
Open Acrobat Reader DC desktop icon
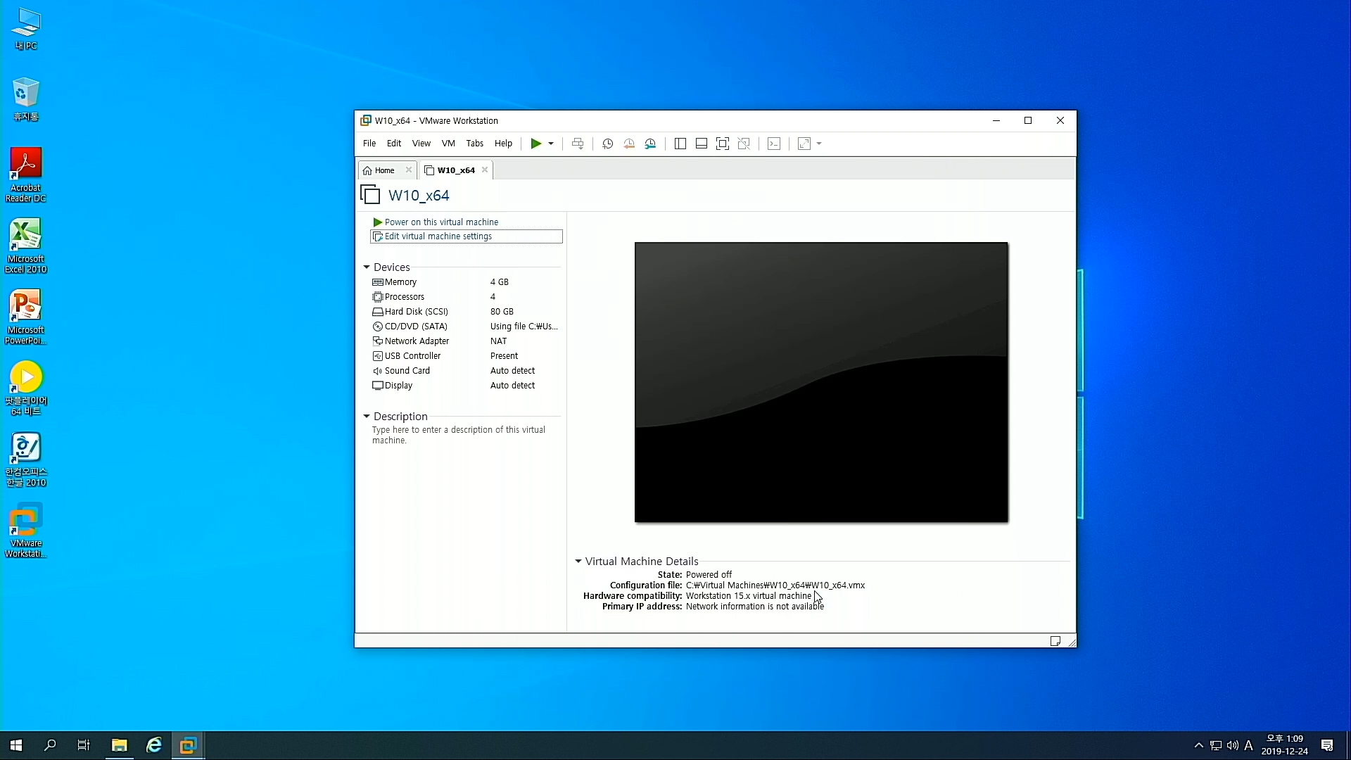26,175
